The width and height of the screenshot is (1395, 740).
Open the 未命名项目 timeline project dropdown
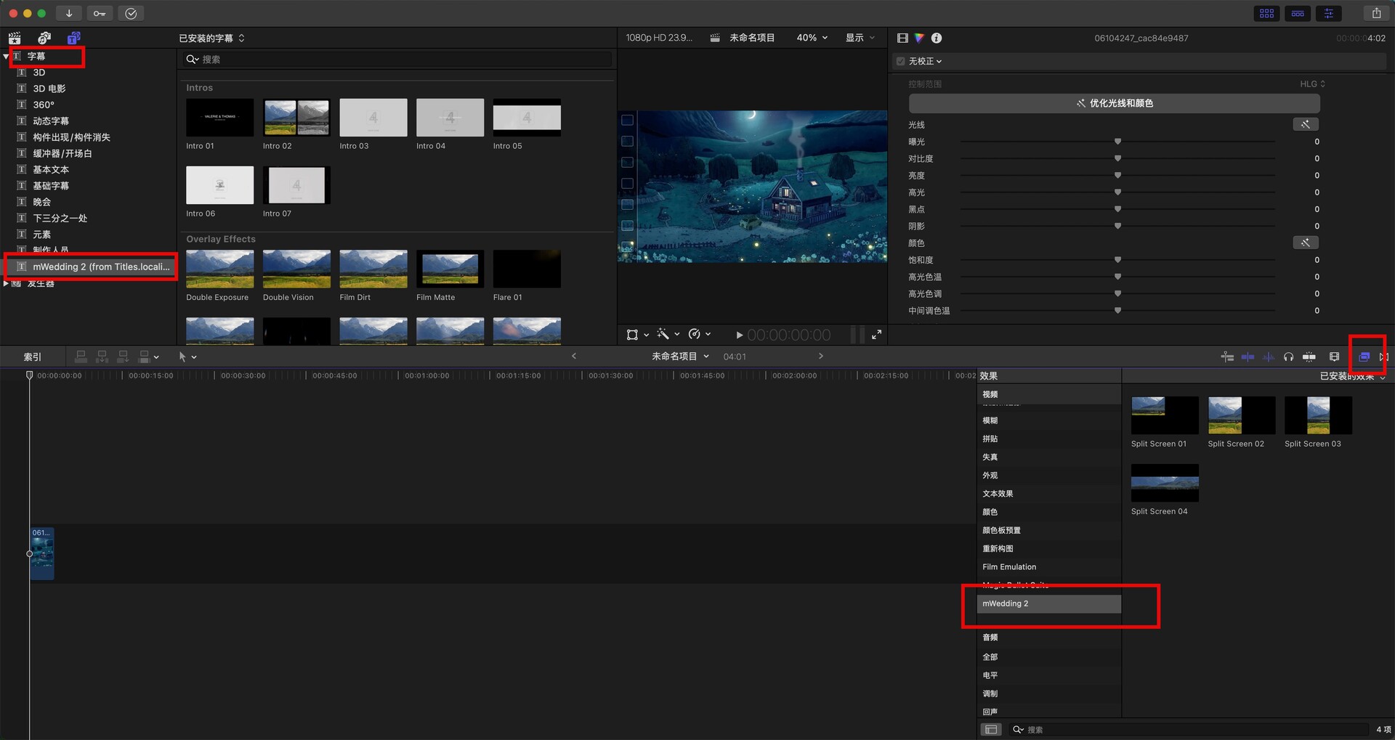click(x=680, y=357)
